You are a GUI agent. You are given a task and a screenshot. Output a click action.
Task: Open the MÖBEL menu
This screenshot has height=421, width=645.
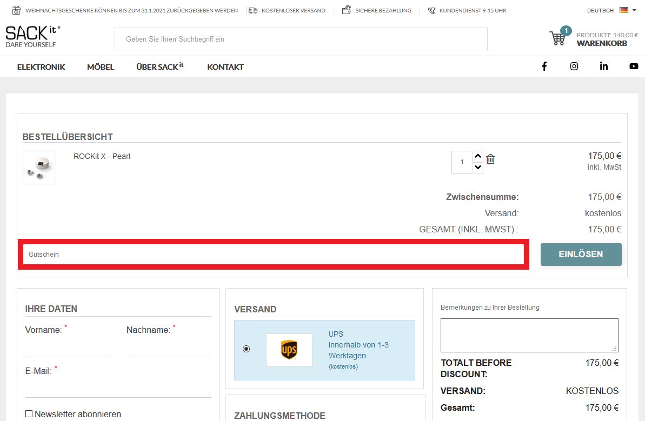[x=101, y=67]
